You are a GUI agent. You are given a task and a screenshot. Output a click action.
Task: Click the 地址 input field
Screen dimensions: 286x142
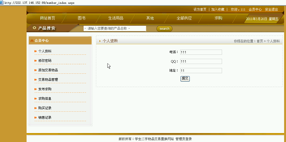(201, 70)
